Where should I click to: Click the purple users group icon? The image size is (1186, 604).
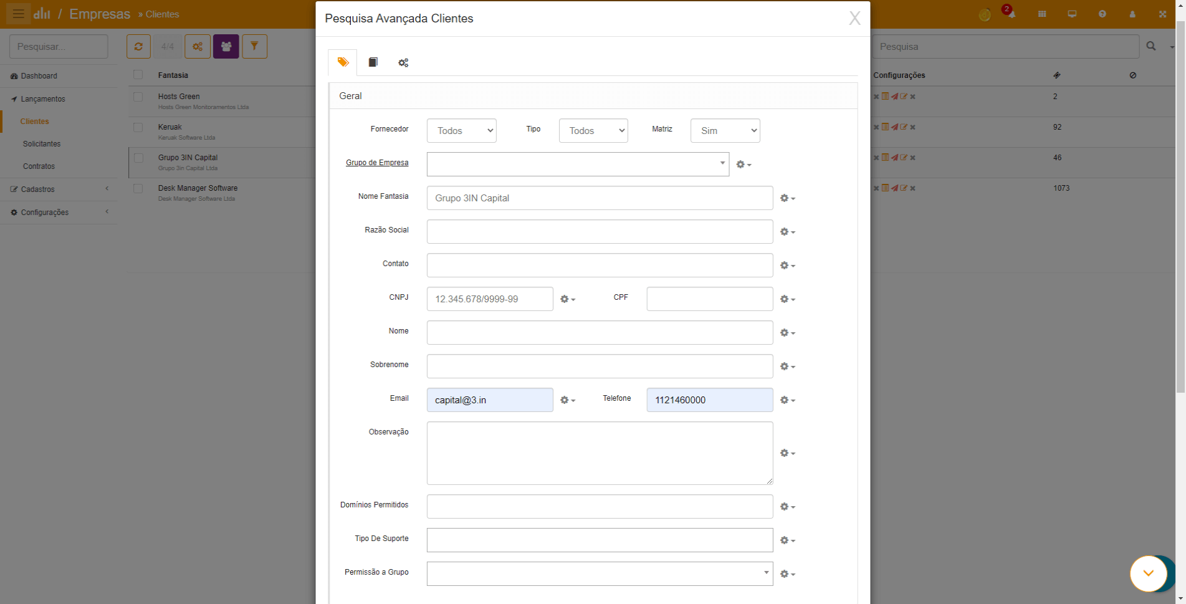226,47
